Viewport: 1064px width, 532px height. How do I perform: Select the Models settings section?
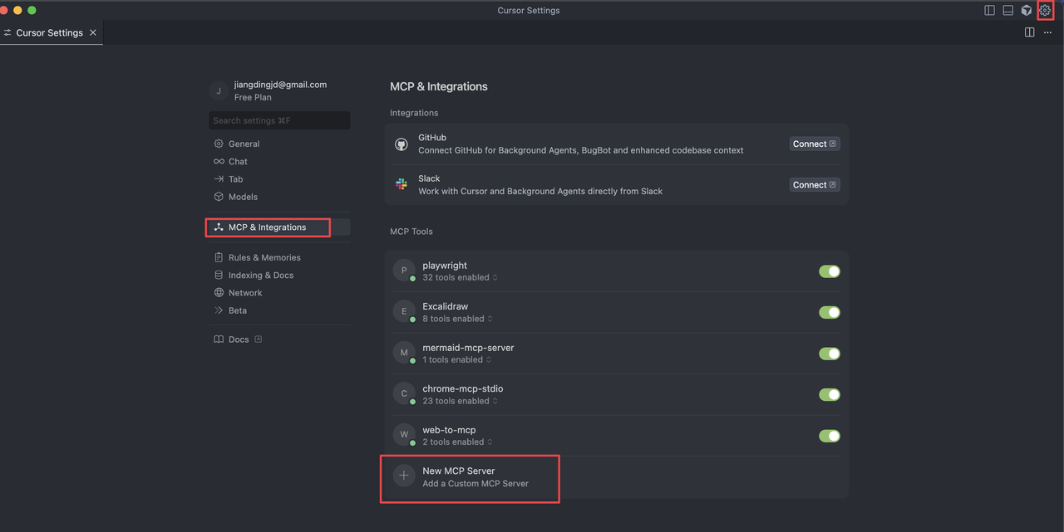pos(243,197)
